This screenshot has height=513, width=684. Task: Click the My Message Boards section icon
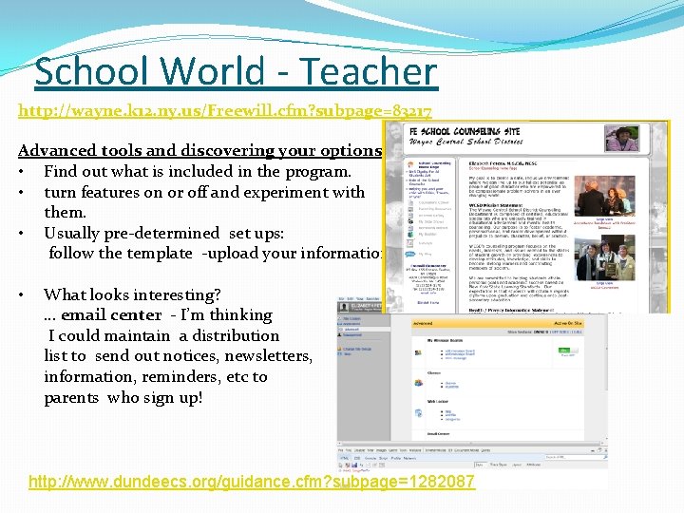pos(418,352)
